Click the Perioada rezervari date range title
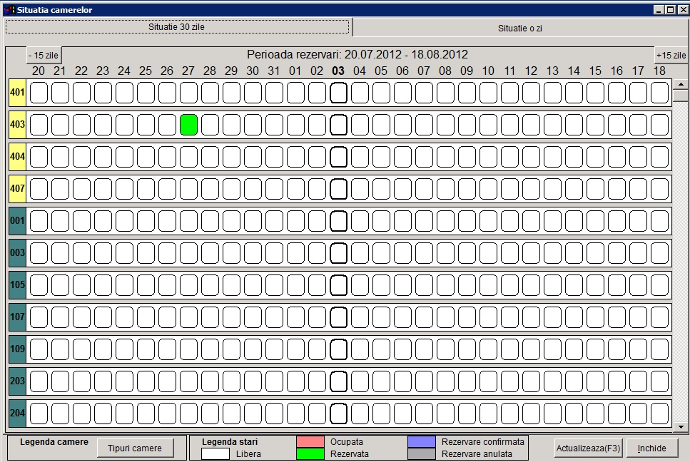Viewport: 690px width, 462px height. click(357, 54)
